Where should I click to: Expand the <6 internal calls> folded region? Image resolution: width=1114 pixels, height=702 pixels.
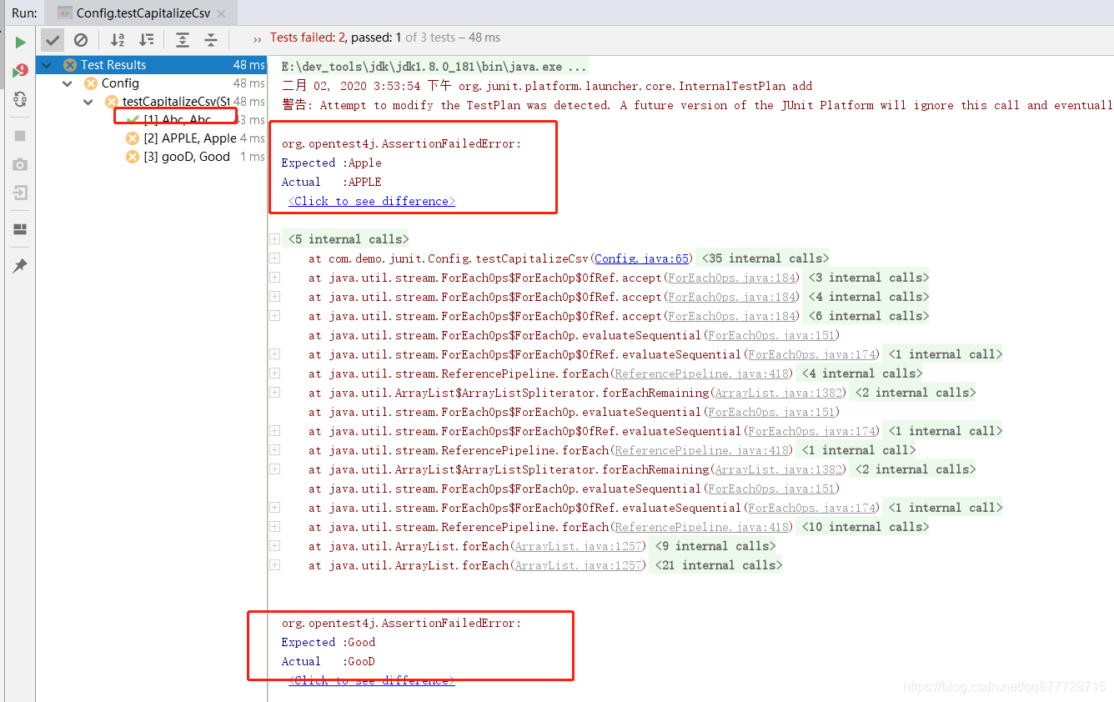click(x=867, y=316)
